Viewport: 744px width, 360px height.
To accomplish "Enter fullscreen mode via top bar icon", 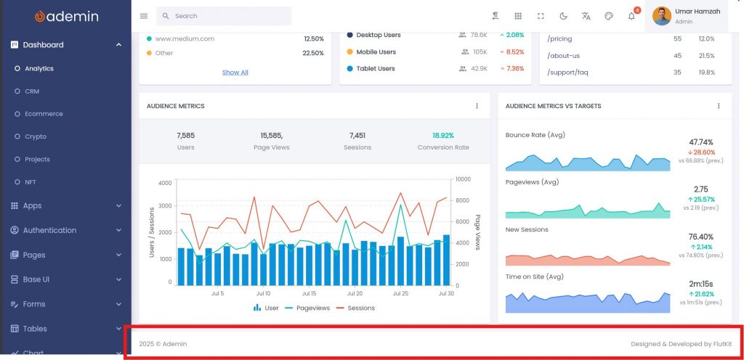I will (x=541, y=16).
